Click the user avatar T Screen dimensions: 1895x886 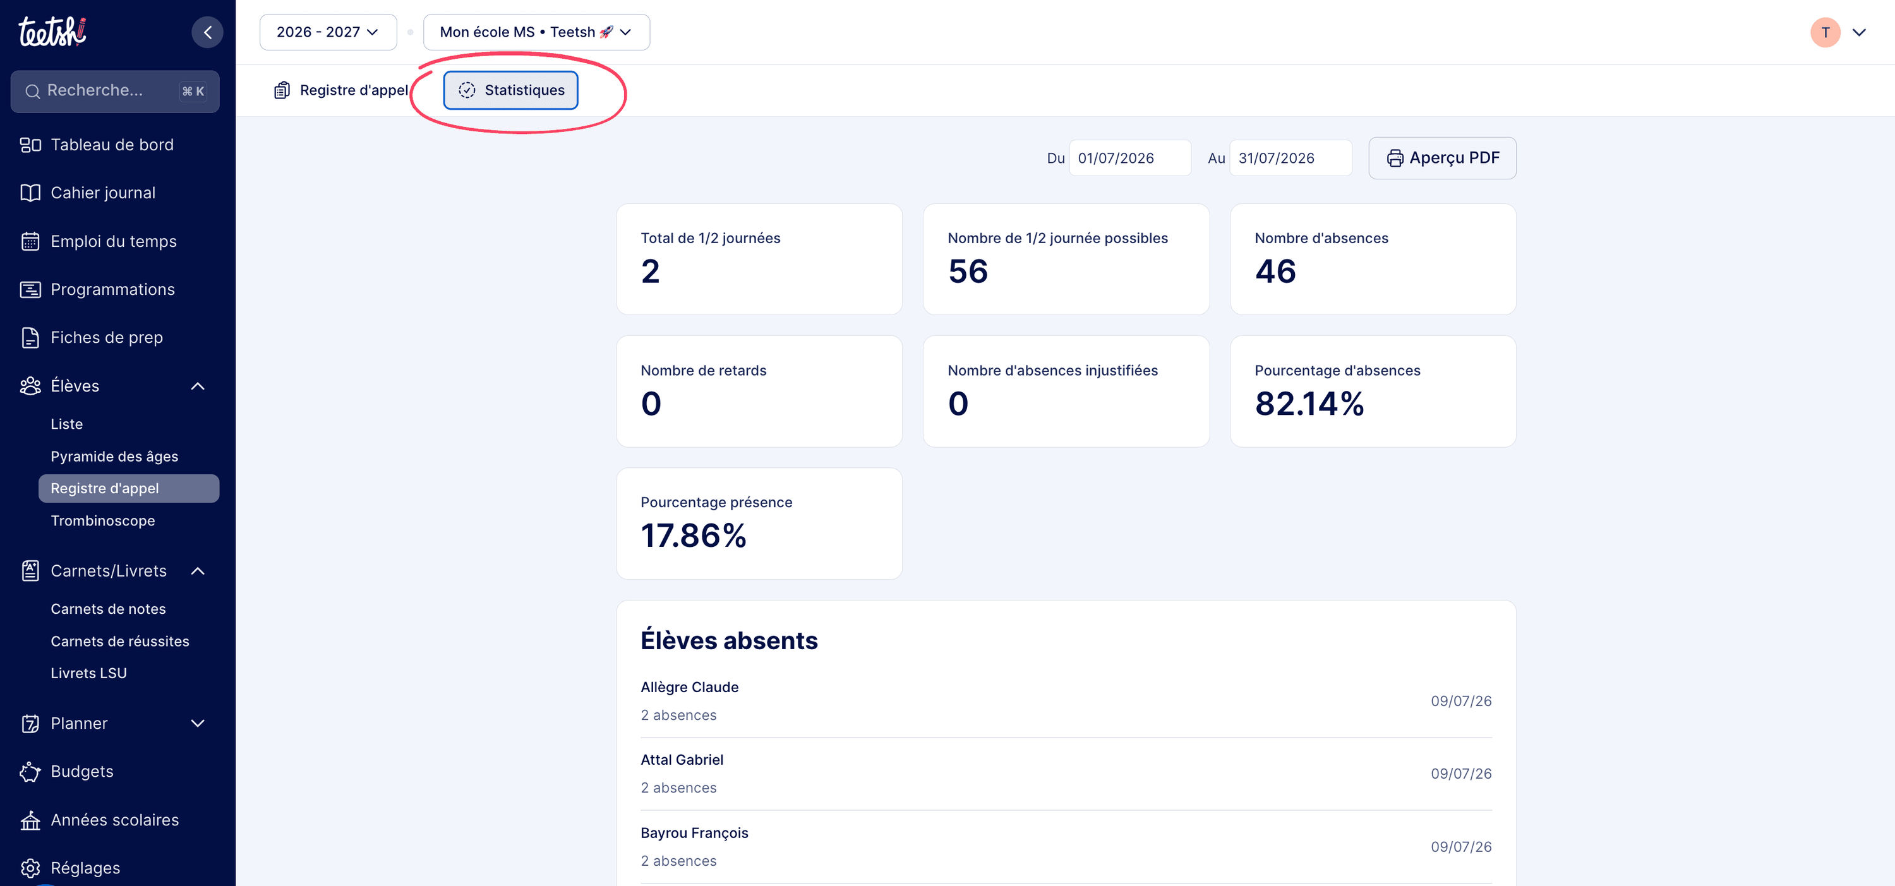[x=1825, y=32]
